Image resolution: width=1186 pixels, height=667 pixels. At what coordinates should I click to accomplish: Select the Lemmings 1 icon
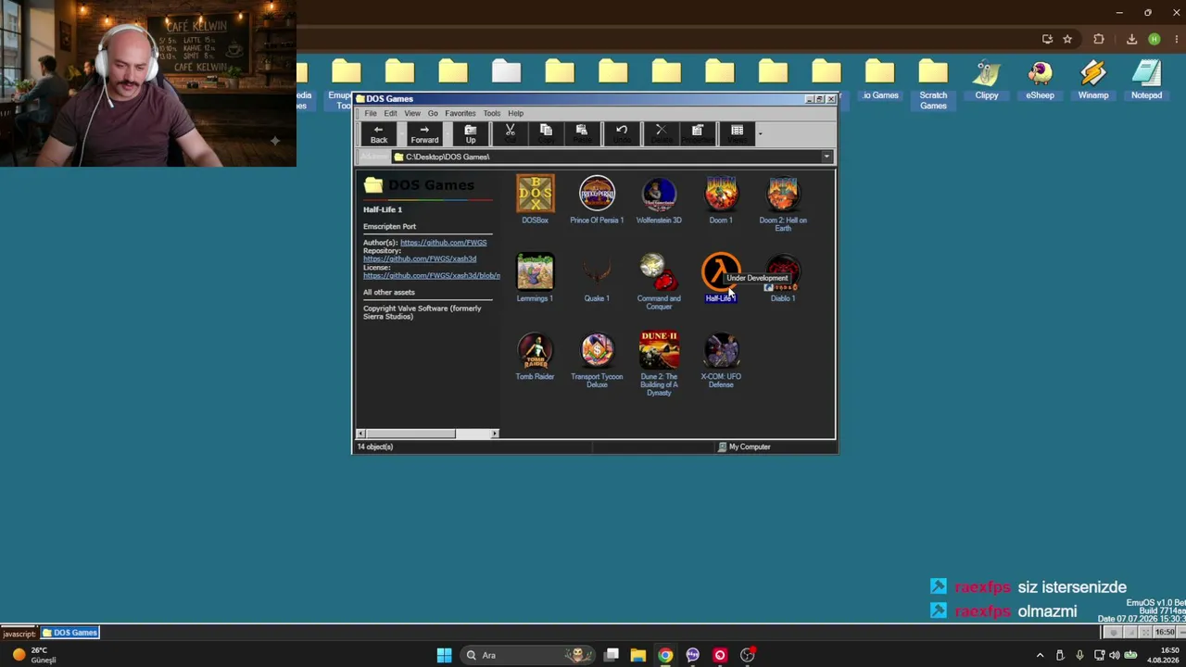coord(535,271)
